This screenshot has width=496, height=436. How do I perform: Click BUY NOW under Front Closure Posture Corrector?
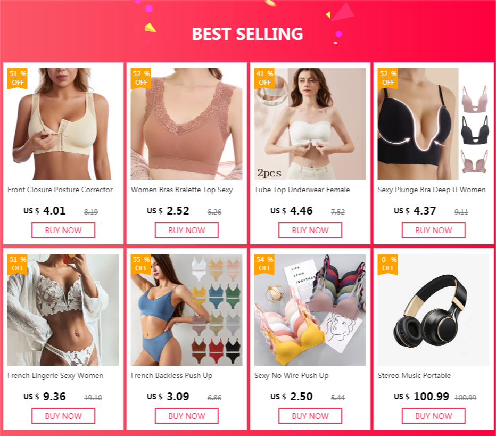point(63,230)
